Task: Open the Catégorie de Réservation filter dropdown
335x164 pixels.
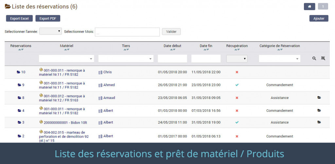Action: coord(280,59)
